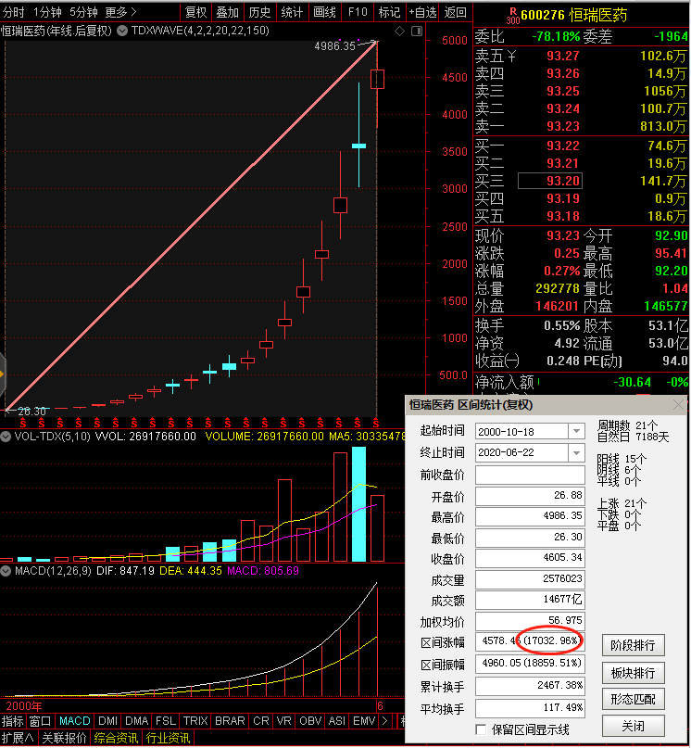
Task: Select the FSL indicator tab
Action: point(166,721)
